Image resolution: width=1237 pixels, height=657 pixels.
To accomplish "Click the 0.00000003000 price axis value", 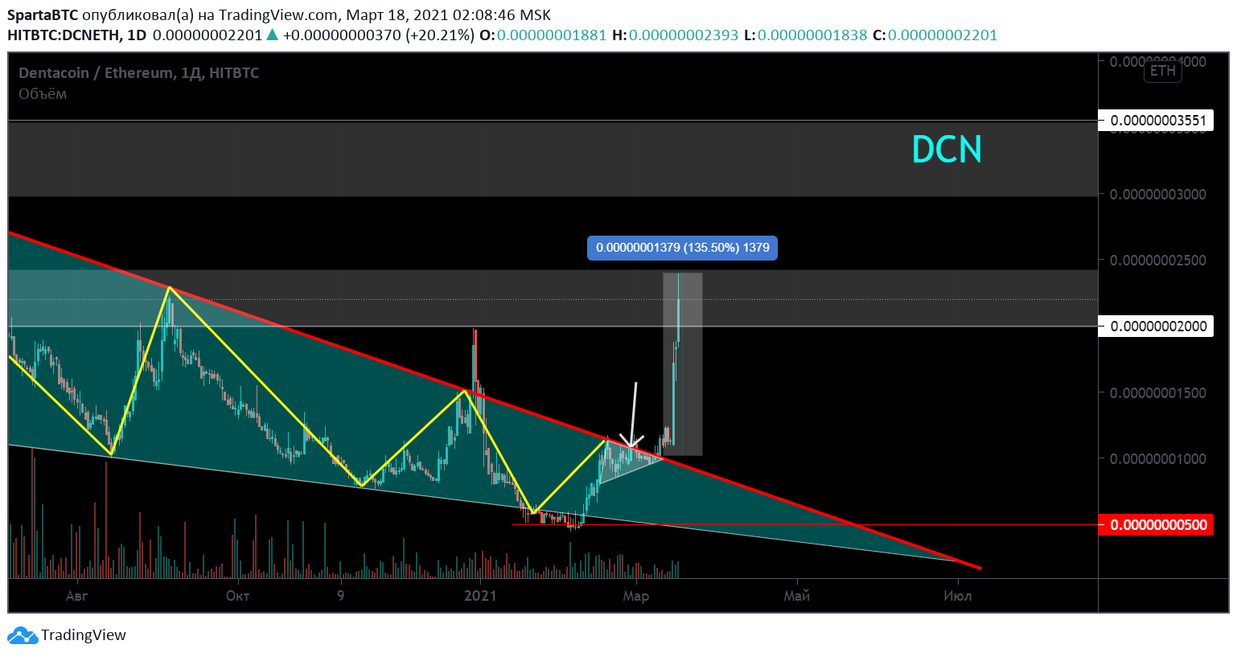I will [x=1158, y=195].
